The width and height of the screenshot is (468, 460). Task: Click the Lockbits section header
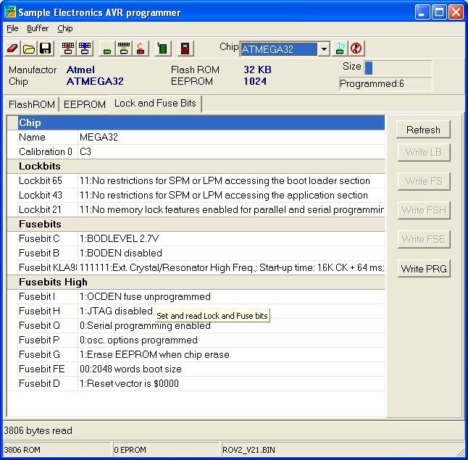tap(196, 167)
